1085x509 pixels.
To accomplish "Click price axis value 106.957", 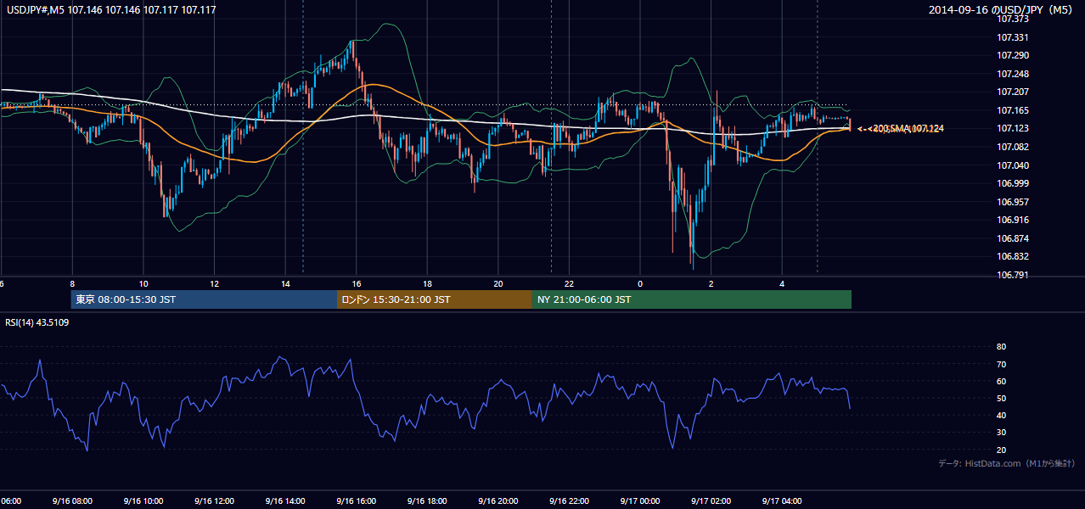I will point(1013,202).
